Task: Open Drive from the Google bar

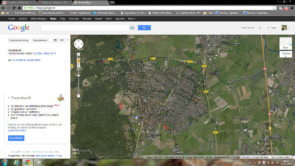Action: click(108, 19)
